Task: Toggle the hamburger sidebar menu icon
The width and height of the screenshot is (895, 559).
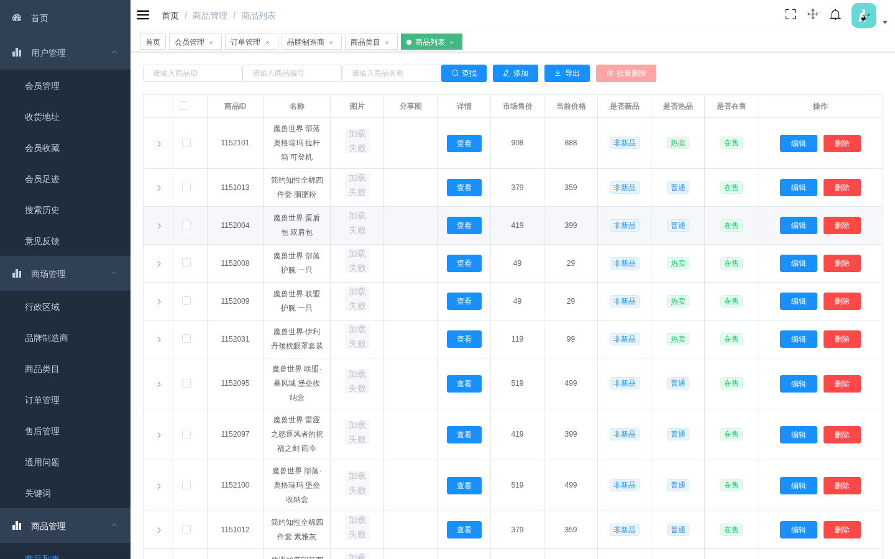Action: tap(143, 15)
